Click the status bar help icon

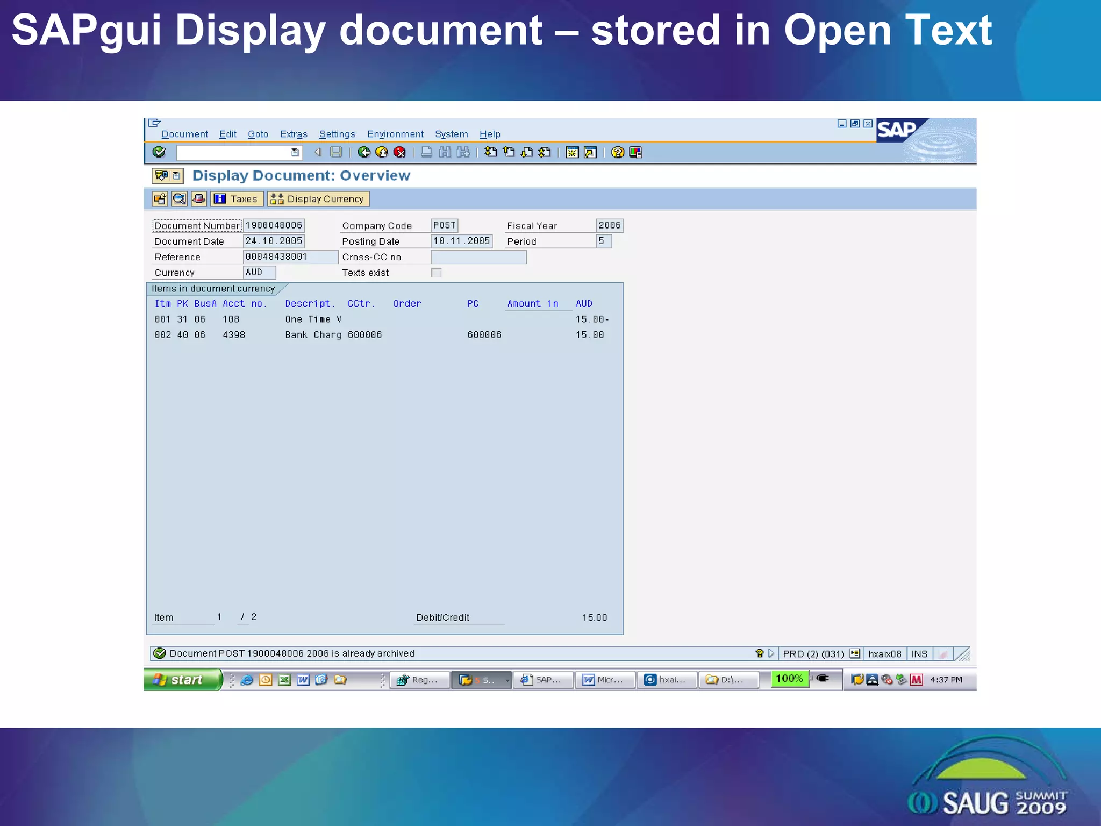pos(759,653)
